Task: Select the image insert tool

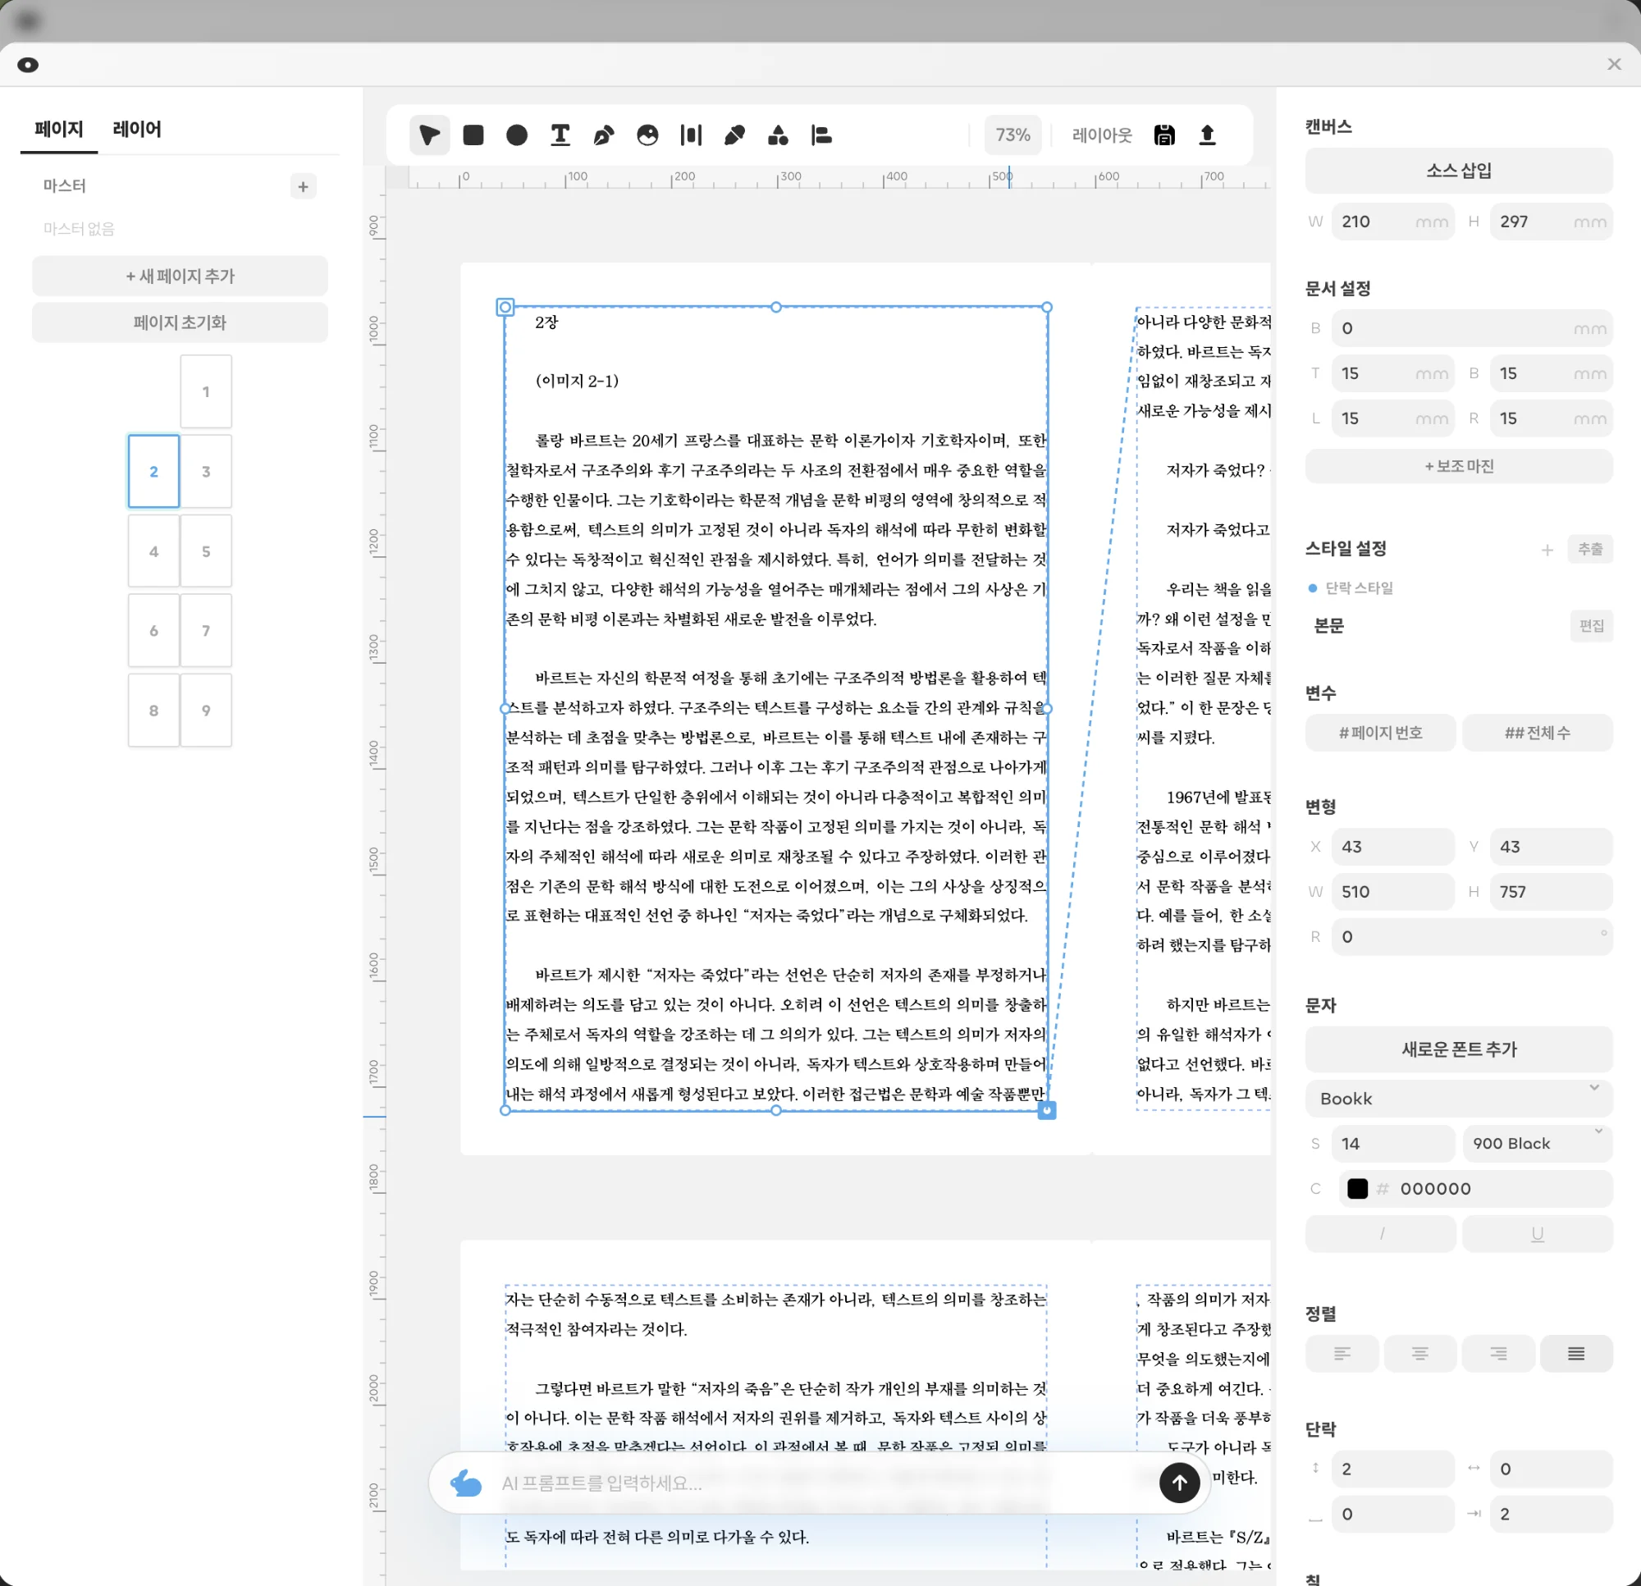Action: [647, 135]
